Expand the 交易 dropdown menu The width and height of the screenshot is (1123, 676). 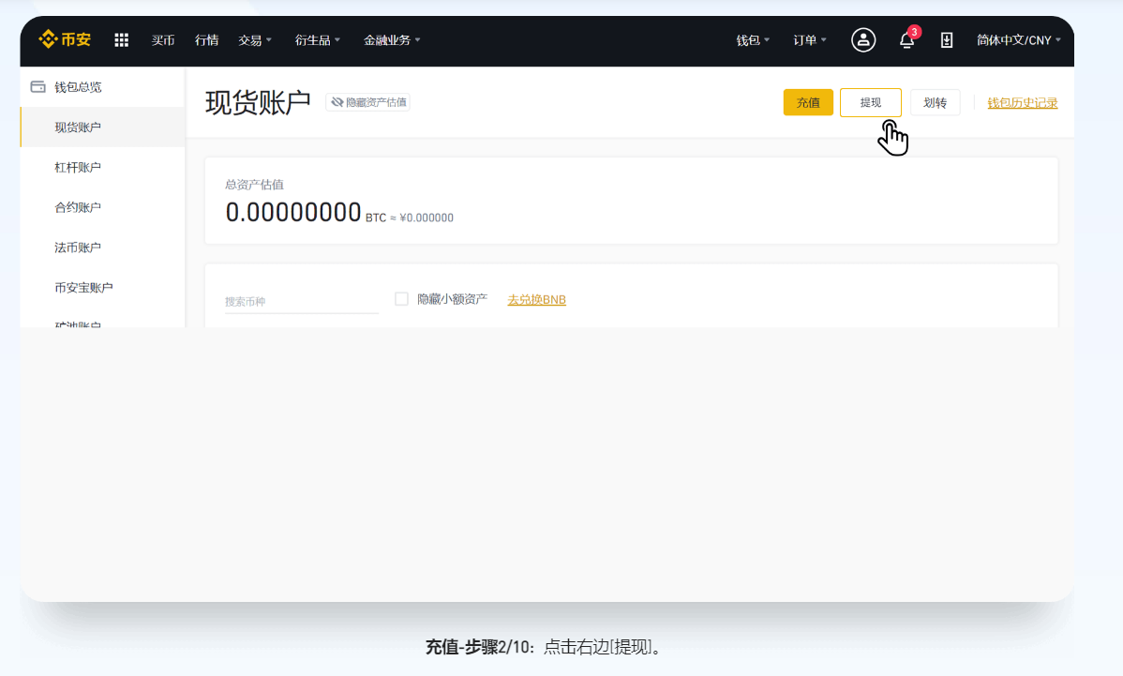pos(254,40)
